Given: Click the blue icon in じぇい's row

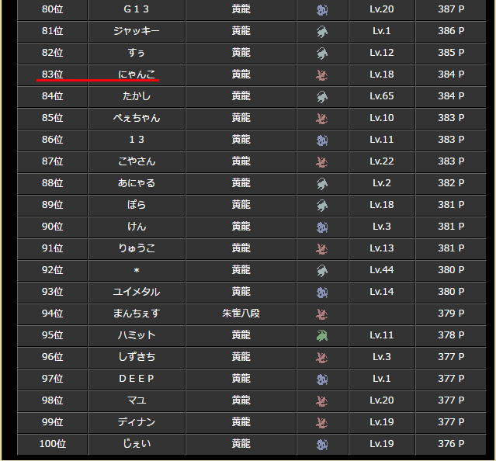Looking at the screenshot, I should pyautogui.click(x=321, y=445).
